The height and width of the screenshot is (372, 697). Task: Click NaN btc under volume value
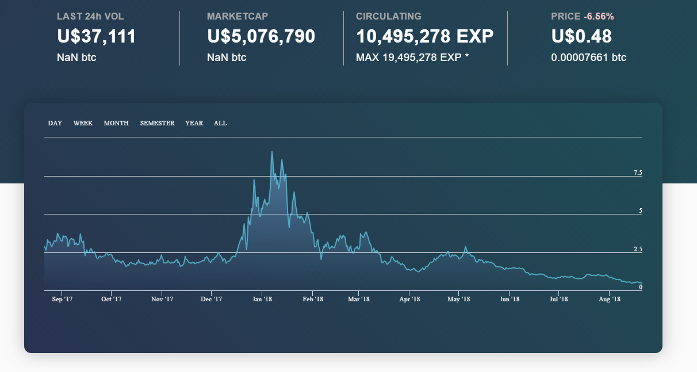pos(76,57)
